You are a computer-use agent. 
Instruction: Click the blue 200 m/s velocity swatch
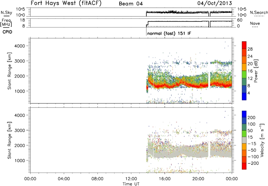(244, 114)
